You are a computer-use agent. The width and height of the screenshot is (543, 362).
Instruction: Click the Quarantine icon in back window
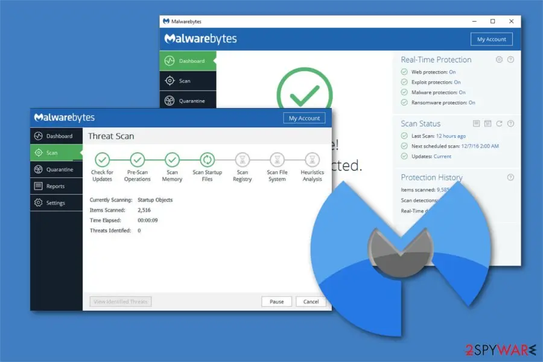170,101
